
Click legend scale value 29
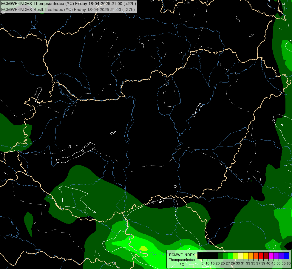tap(233, 263)
